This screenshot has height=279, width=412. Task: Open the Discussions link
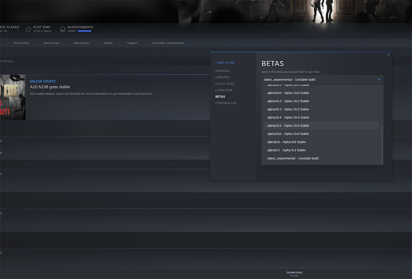81,43
